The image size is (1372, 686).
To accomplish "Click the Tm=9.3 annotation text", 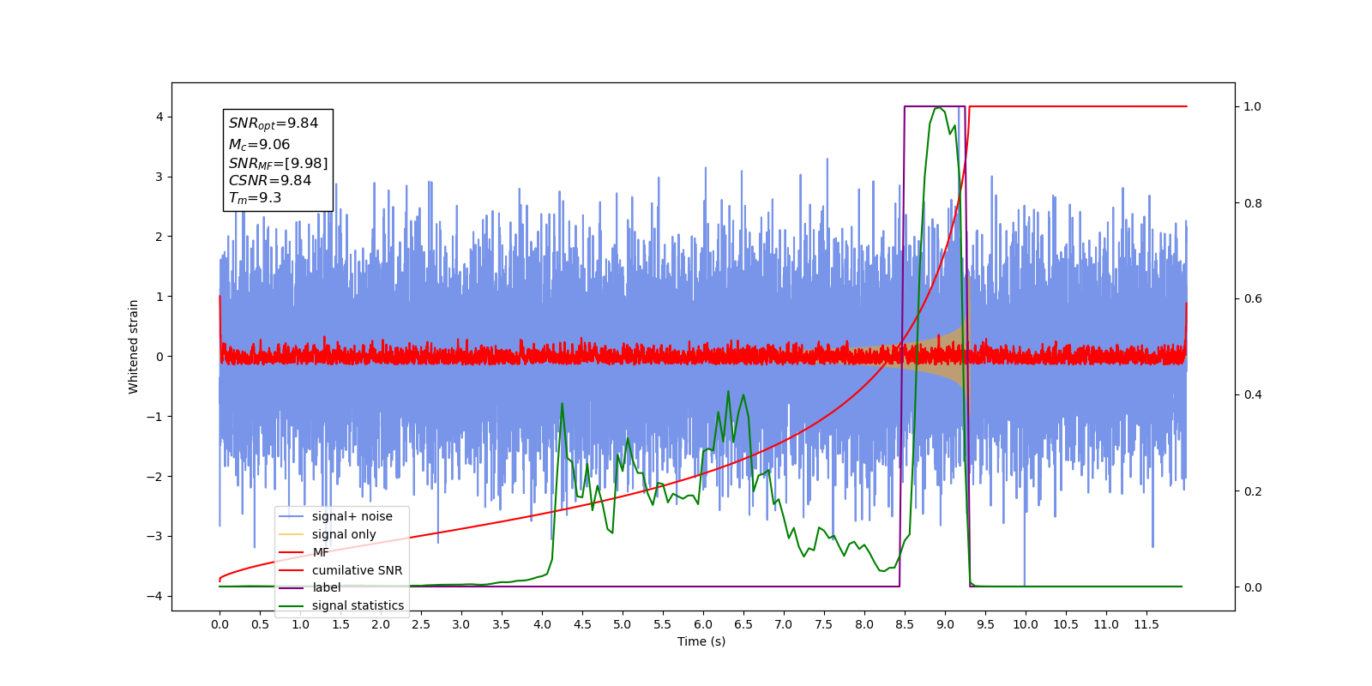I will (x=255, y=198).
